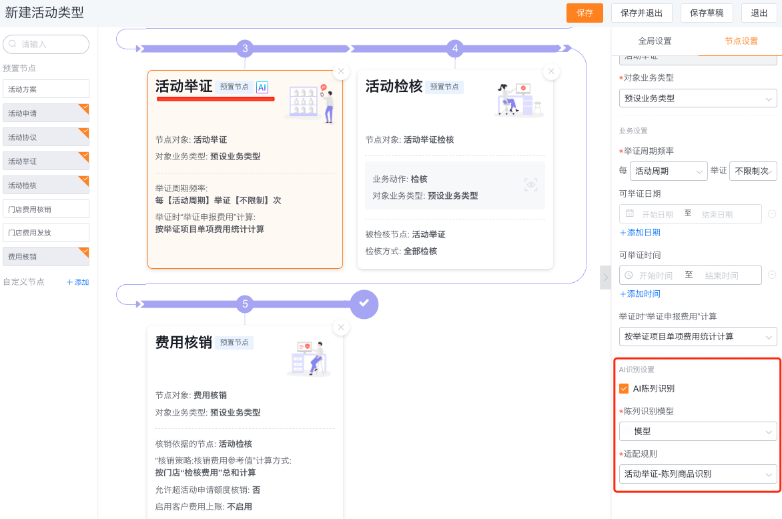Image resolution: width=782 pixels, height=519 pixels.
Task: Click the 退出 button
Action: [759, 13]
